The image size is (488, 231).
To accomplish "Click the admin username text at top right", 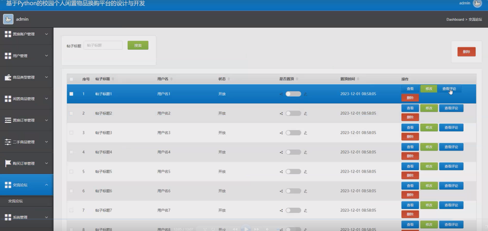I will click(465, 3).
